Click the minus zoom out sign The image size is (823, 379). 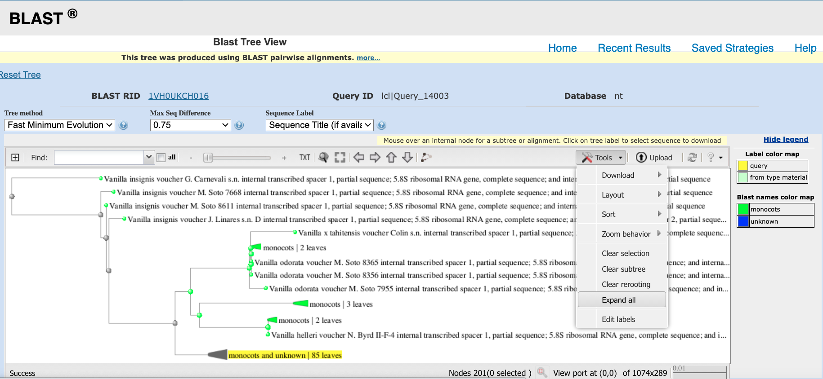pyautogui.click(x=191, y=158)
